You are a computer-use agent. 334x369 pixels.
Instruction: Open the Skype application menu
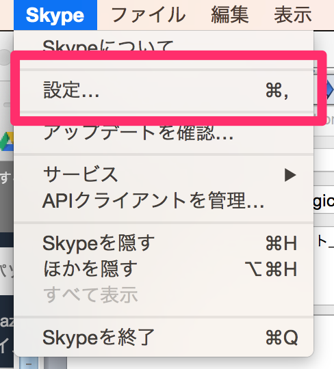pos(55,15)
